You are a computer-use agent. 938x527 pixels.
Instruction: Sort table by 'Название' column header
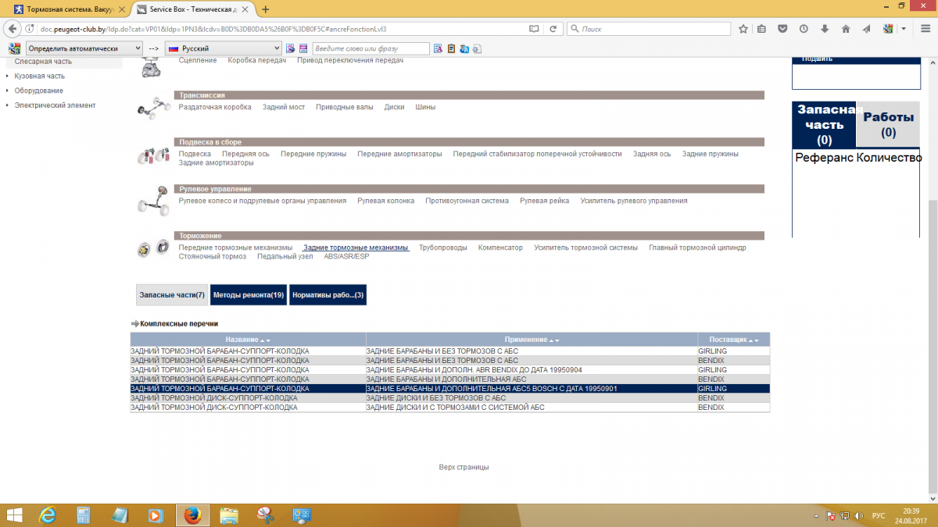(x=247, y=340)
